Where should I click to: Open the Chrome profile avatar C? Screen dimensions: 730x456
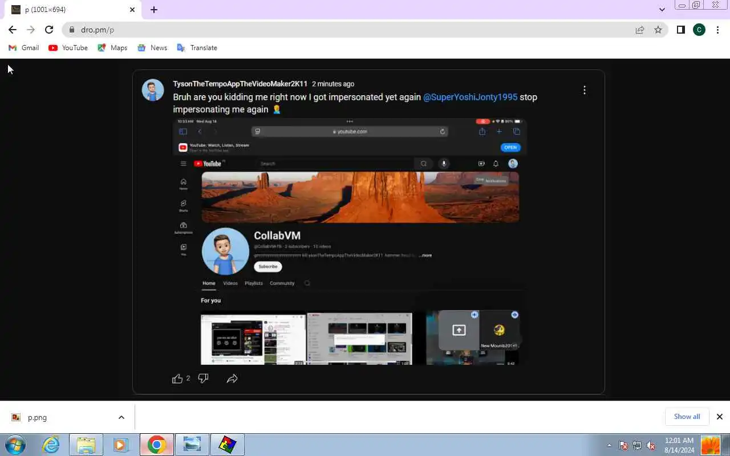(x=699, y=30)
